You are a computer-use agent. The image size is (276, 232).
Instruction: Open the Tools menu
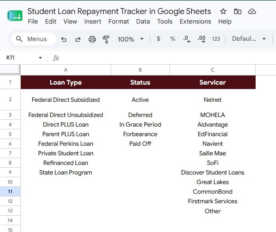point(165,22)
